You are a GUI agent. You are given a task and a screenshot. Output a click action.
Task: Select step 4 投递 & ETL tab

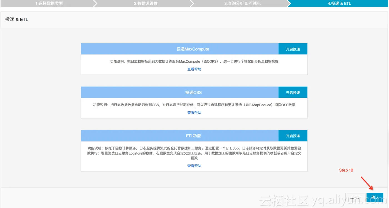[x=340, y=4]
